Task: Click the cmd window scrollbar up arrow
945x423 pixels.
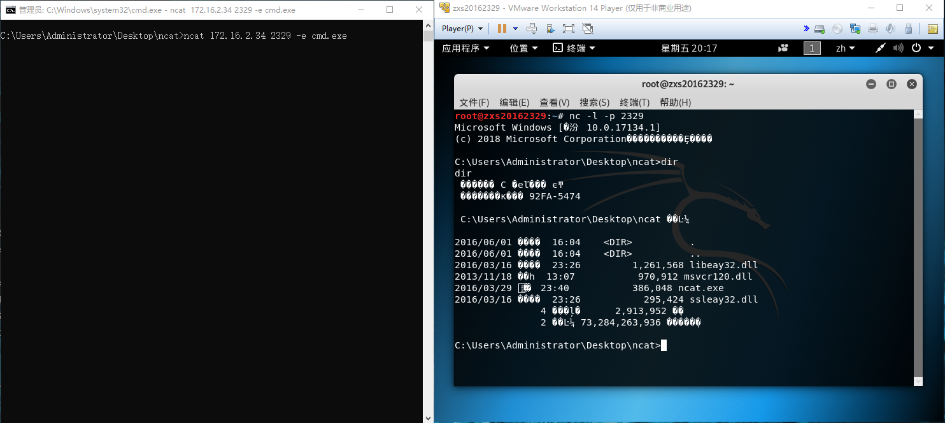Action: coord(429,25)
